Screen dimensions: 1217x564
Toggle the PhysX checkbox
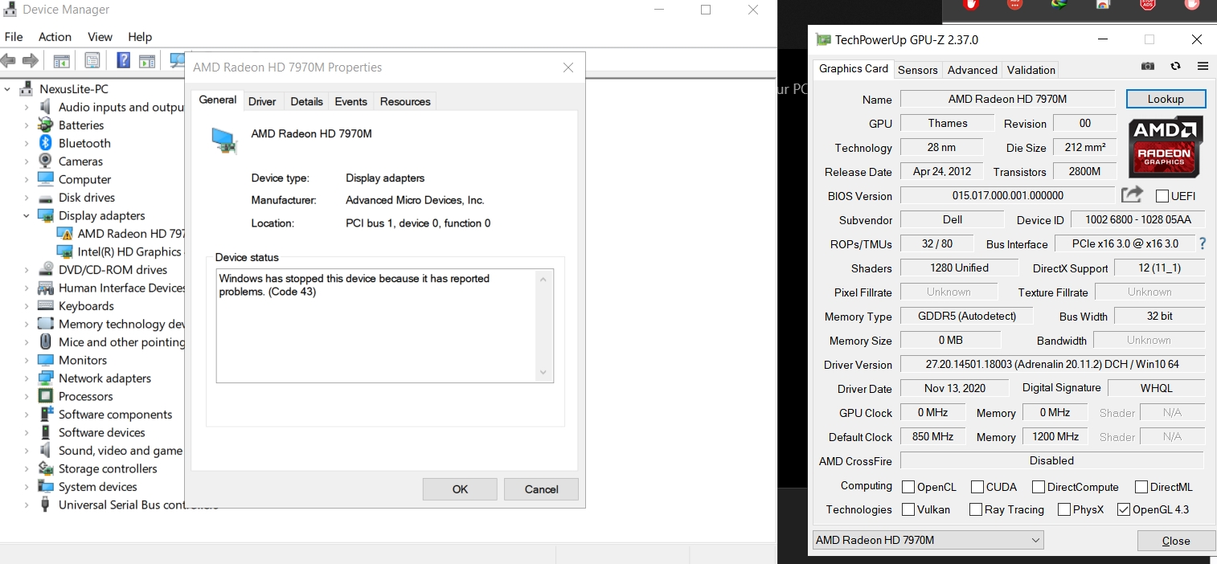1064,509
